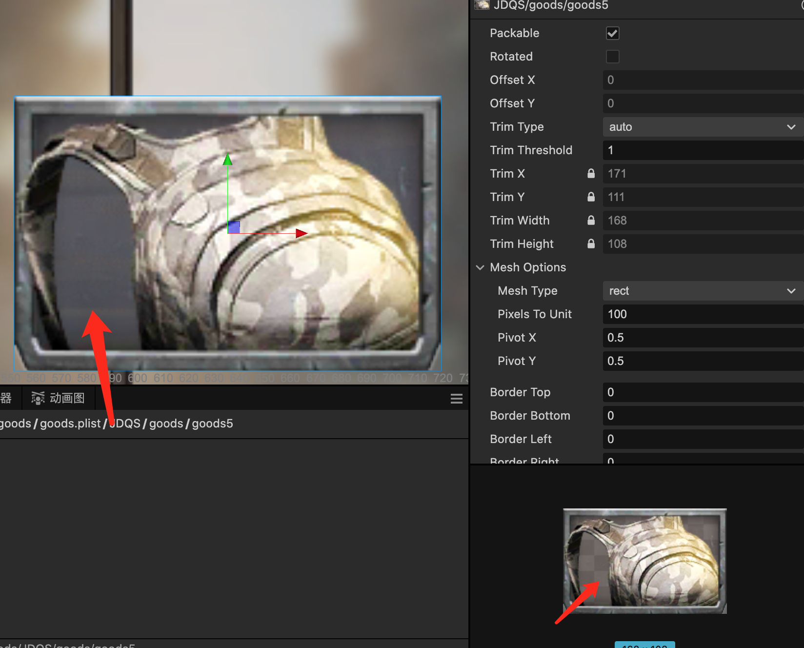Select the vest sprite in the scene view
This screenshot has width=804, height=648.
click(227, 233)
